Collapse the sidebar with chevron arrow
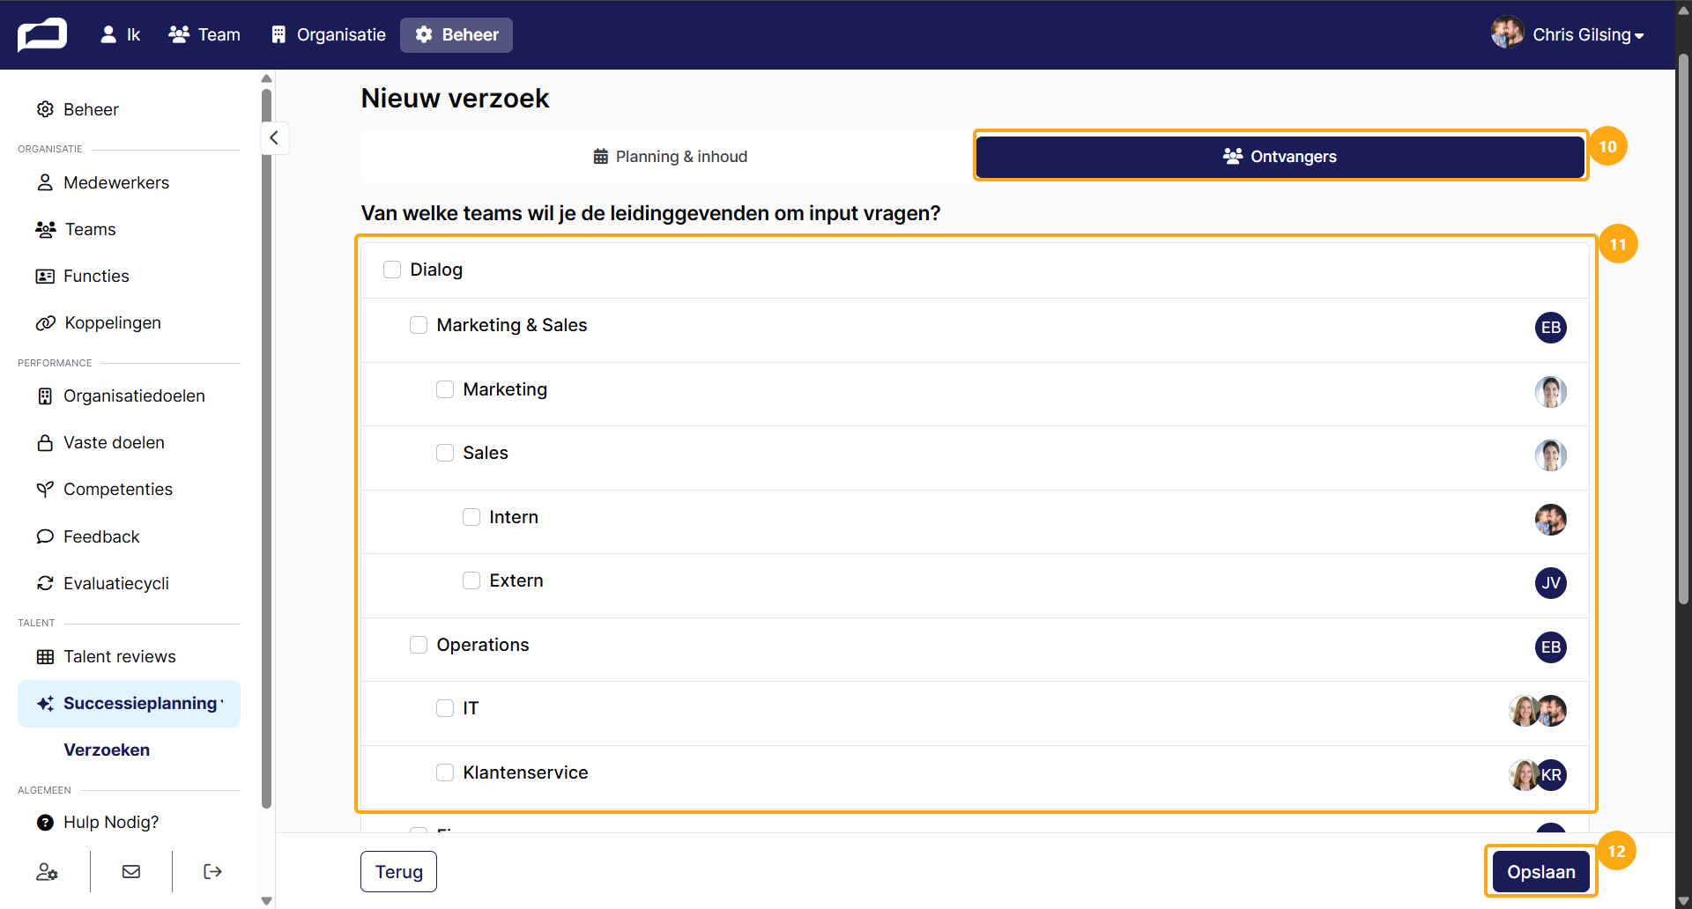 (x=274, y=137)
